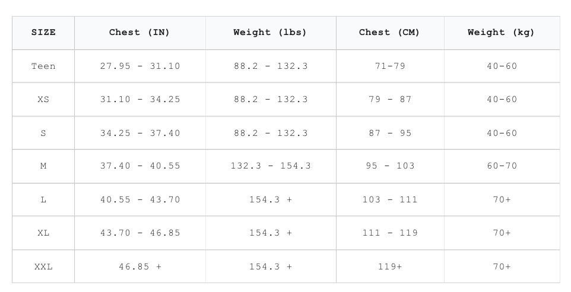571x292 pixels.
Task: Click the Weight (kg) column header
Action: pyautogui.click(x=502, y=33)
